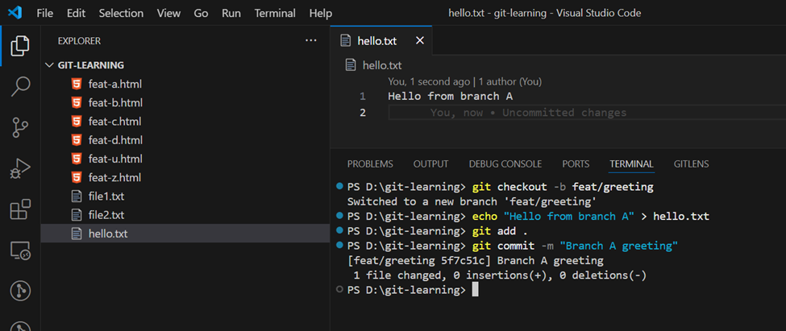Click "Switched to a new branch 'feat/greeting'" output

tap(472, 202)
